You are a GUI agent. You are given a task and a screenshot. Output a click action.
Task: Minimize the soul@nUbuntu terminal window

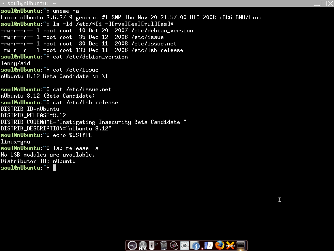pos(317,4)
